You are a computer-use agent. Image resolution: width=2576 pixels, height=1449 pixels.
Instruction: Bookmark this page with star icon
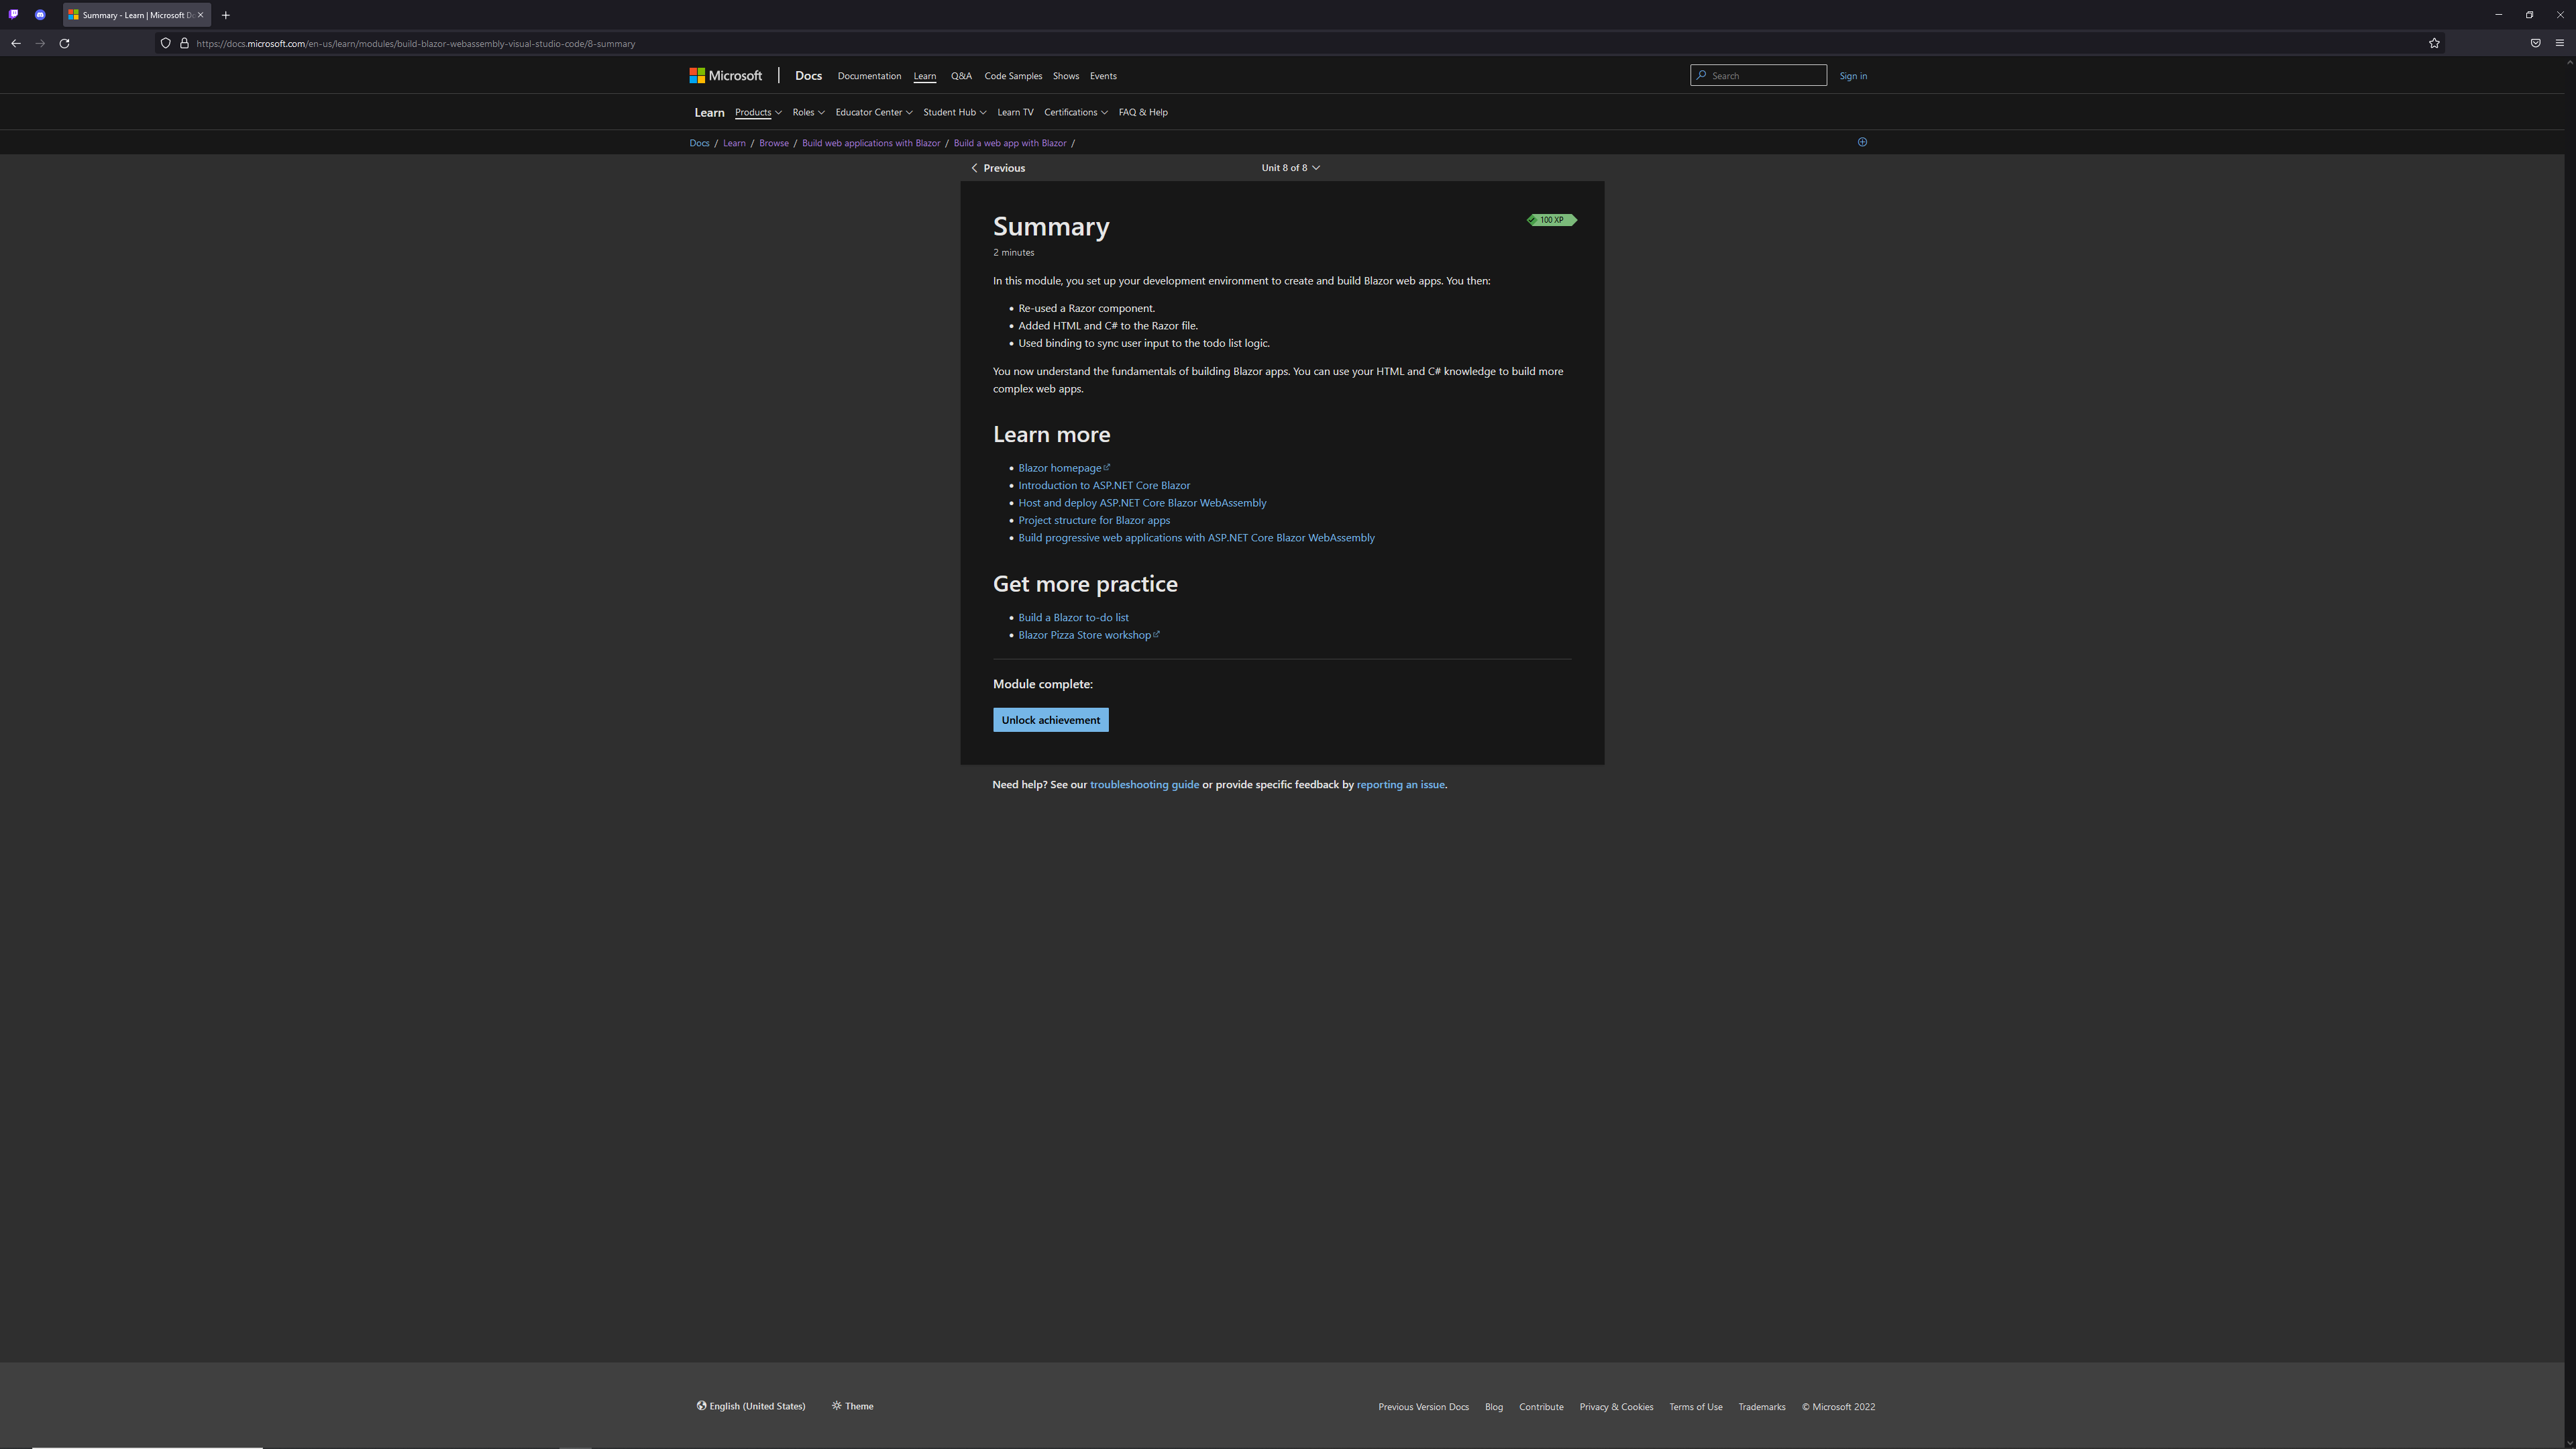pos(2434,43)
